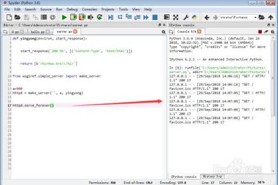Toggle fullscreen mode icon
The width and height of the screenshot is (278, 185).
(176, 18)
